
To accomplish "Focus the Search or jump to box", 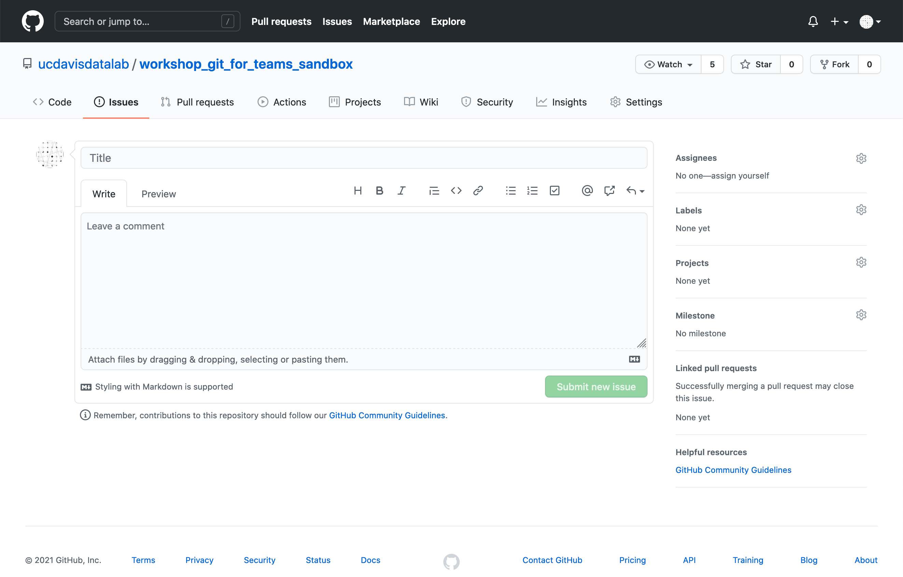I will [148, 22].
